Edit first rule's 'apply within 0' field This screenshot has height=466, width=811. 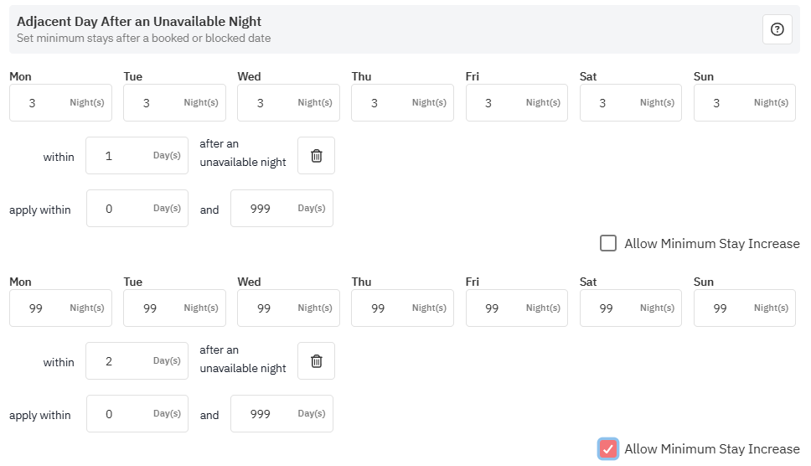click(x=137, y=209)
